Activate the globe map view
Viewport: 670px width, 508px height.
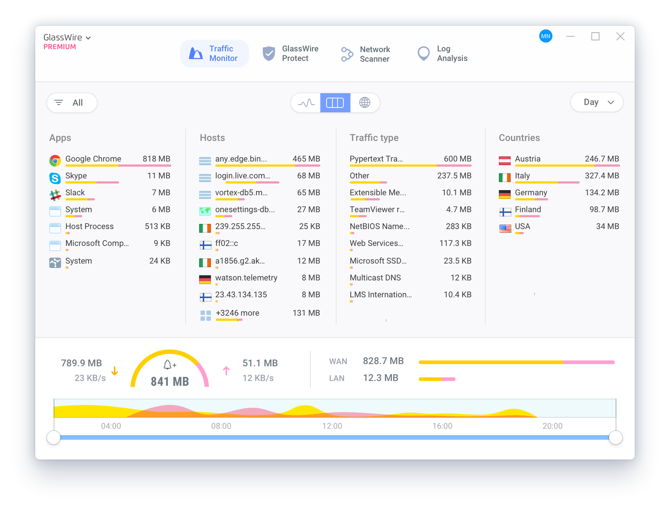pyautogui.click(x=365, y=103)
